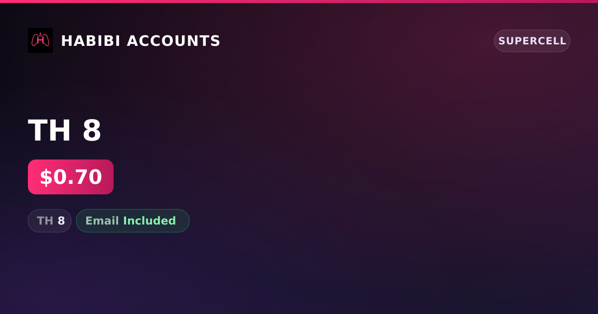Click the dollar sign in the price badge
This screenshot has height=314, width=598.
coord(46,177)
